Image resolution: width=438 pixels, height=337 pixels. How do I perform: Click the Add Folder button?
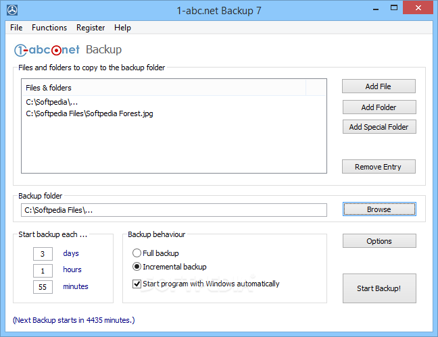pyautogui.click(x=379, y=107)
